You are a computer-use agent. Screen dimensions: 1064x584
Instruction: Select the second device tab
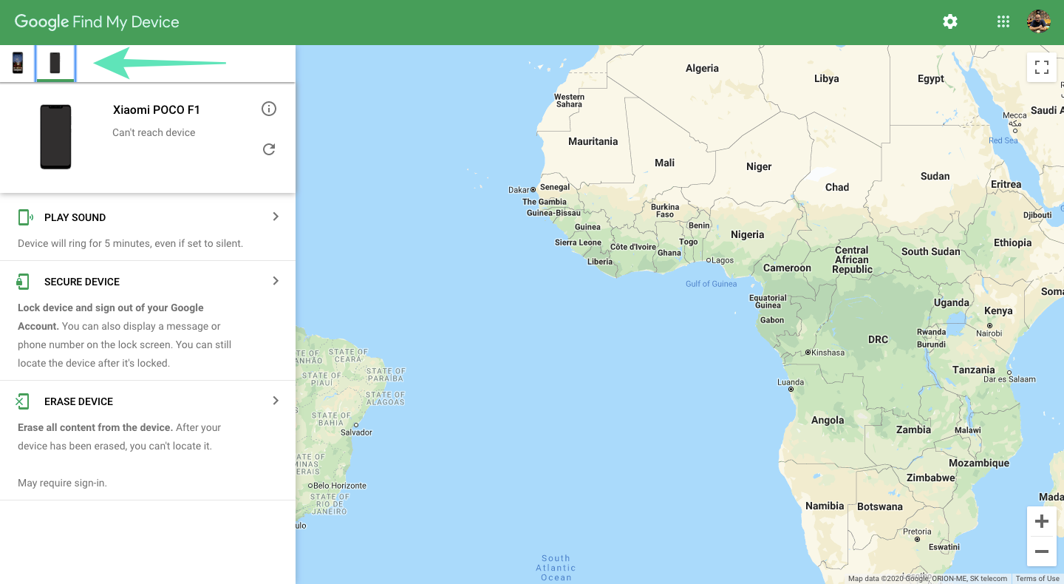coord(55,63)
